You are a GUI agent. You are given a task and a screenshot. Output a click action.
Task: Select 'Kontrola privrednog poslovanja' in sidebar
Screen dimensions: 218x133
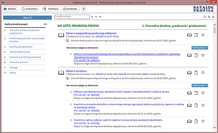pos(25,57)
